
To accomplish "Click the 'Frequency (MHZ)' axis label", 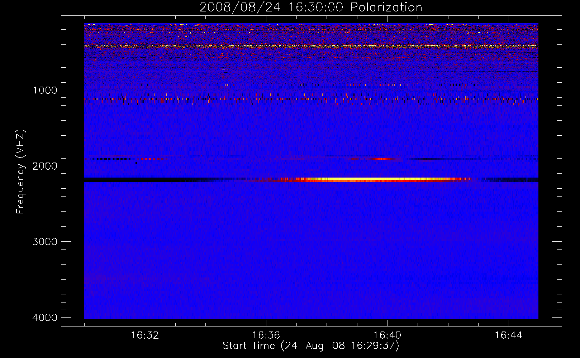I will coord(20,172).
